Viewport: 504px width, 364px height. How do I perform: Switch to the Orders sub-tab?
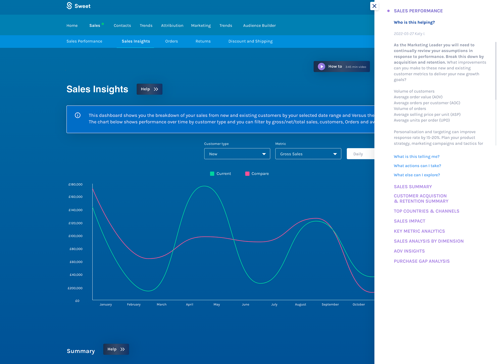pyautogui.click(x=171, y=41)
